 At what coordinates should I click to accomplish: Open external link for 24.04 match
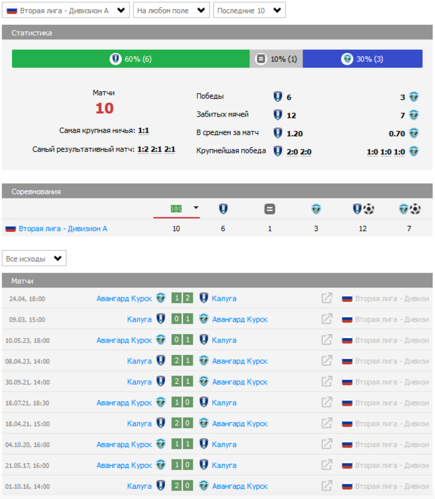[327, 298]
